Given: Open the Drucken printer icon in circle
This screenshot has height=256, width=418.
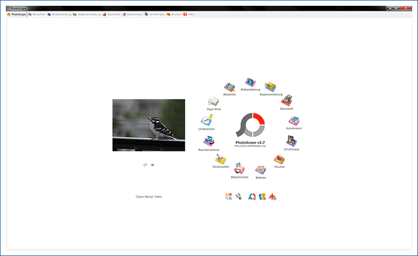Looking at the screenshot, I should [279, 160].
